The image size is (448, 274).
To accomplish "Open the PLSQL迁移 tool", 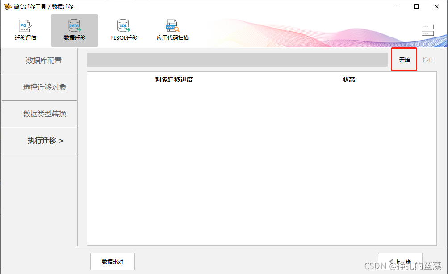I will click(124, 30).
